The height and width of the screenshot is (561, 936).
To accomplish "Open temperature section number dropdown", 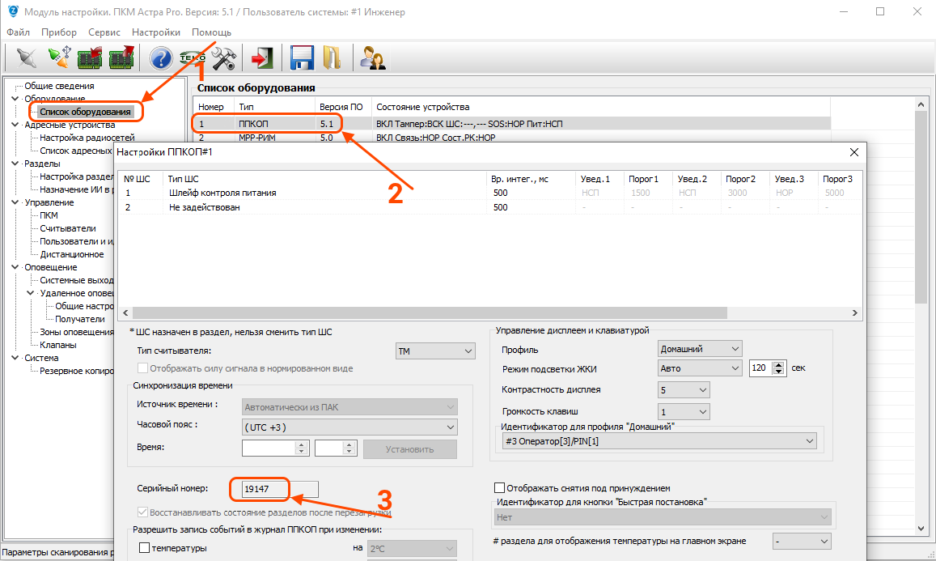I will pyautogui.click(x=802, y=542).
